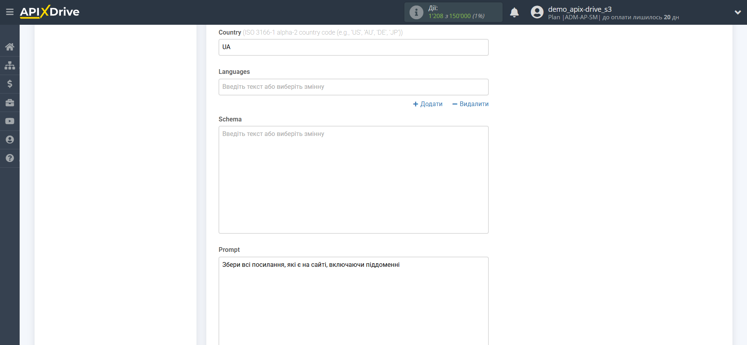Open the connections sitemap icon
Image resolution: width=747 pixels, height=345 pixels.
tap(10, 65)
